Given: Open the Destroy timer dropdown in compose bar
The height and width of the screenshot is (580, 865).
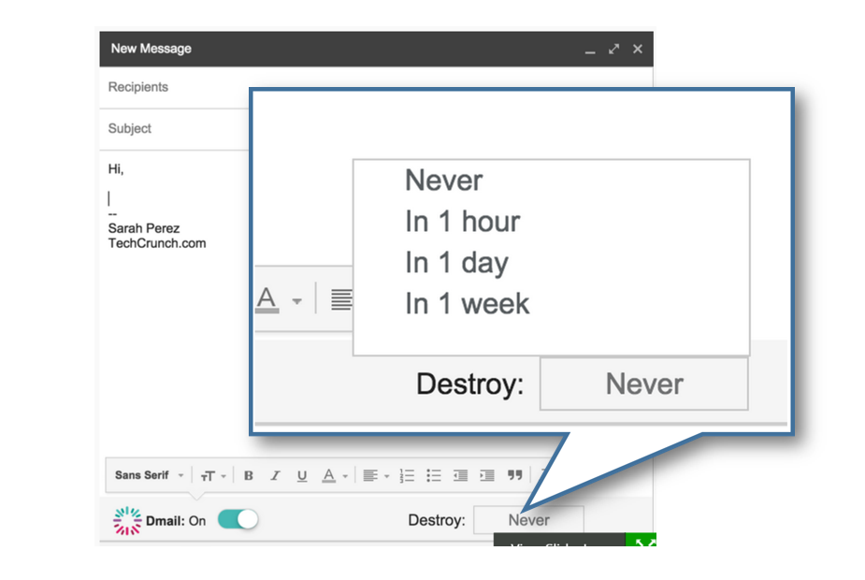Looking at the screenshot, I should tap(528, 520).
